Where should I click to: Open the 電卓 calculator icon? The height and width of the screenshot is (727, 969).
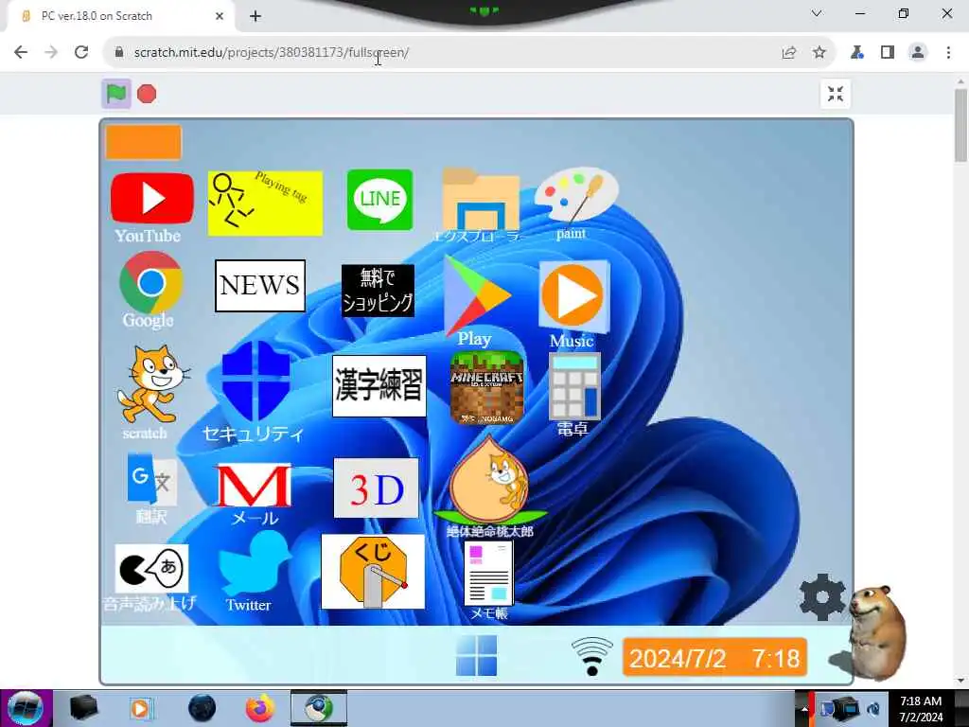pyautogui.click(x=574, y=386)
